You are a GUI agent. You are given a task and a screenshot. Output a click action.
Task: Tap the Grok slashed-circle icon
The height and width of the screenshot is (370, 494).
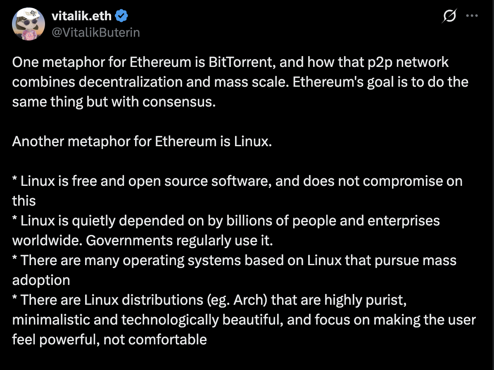click(449, 16)
